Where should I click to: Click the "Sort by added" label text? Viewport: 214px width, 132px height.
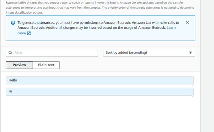pyautogui.click(x=126, y=52)
